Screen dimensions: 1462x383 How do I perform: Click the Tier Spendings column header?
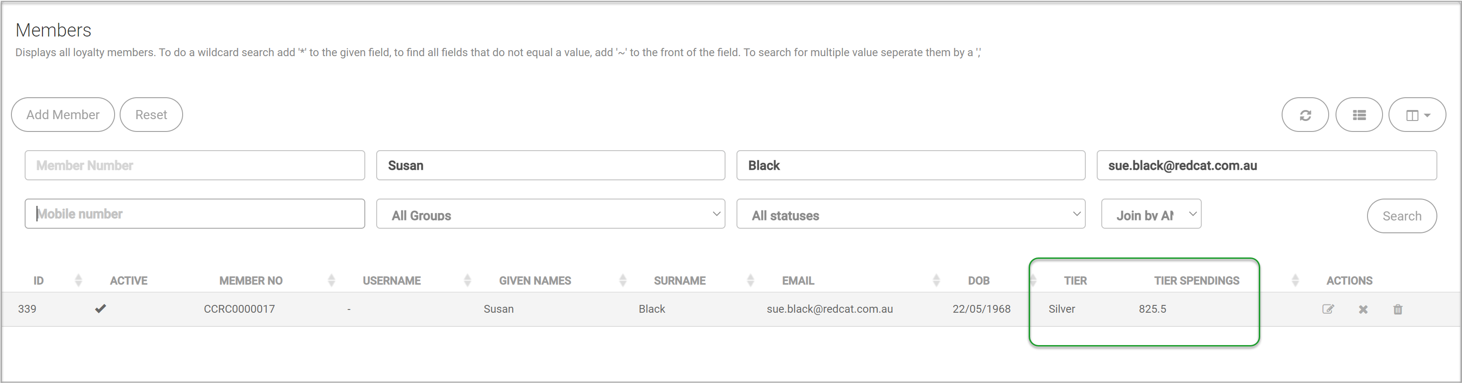click(1196, 280)
